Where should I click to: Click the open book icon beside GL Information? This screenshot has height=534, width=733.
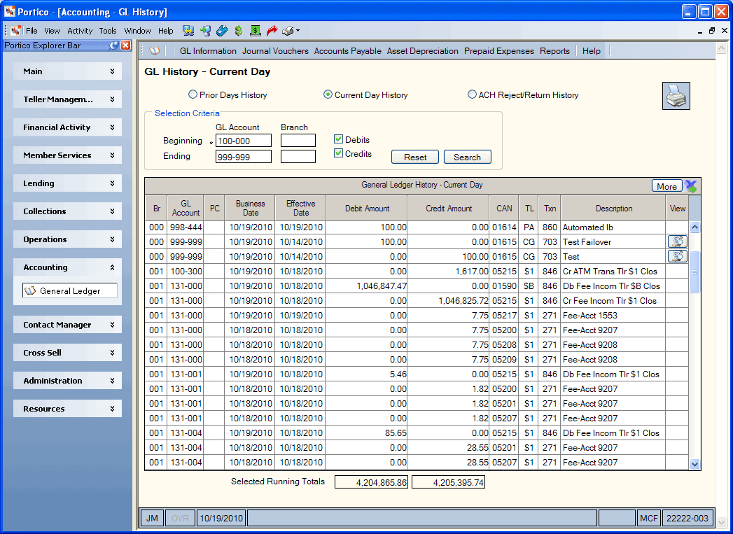(x=154, y=51)
